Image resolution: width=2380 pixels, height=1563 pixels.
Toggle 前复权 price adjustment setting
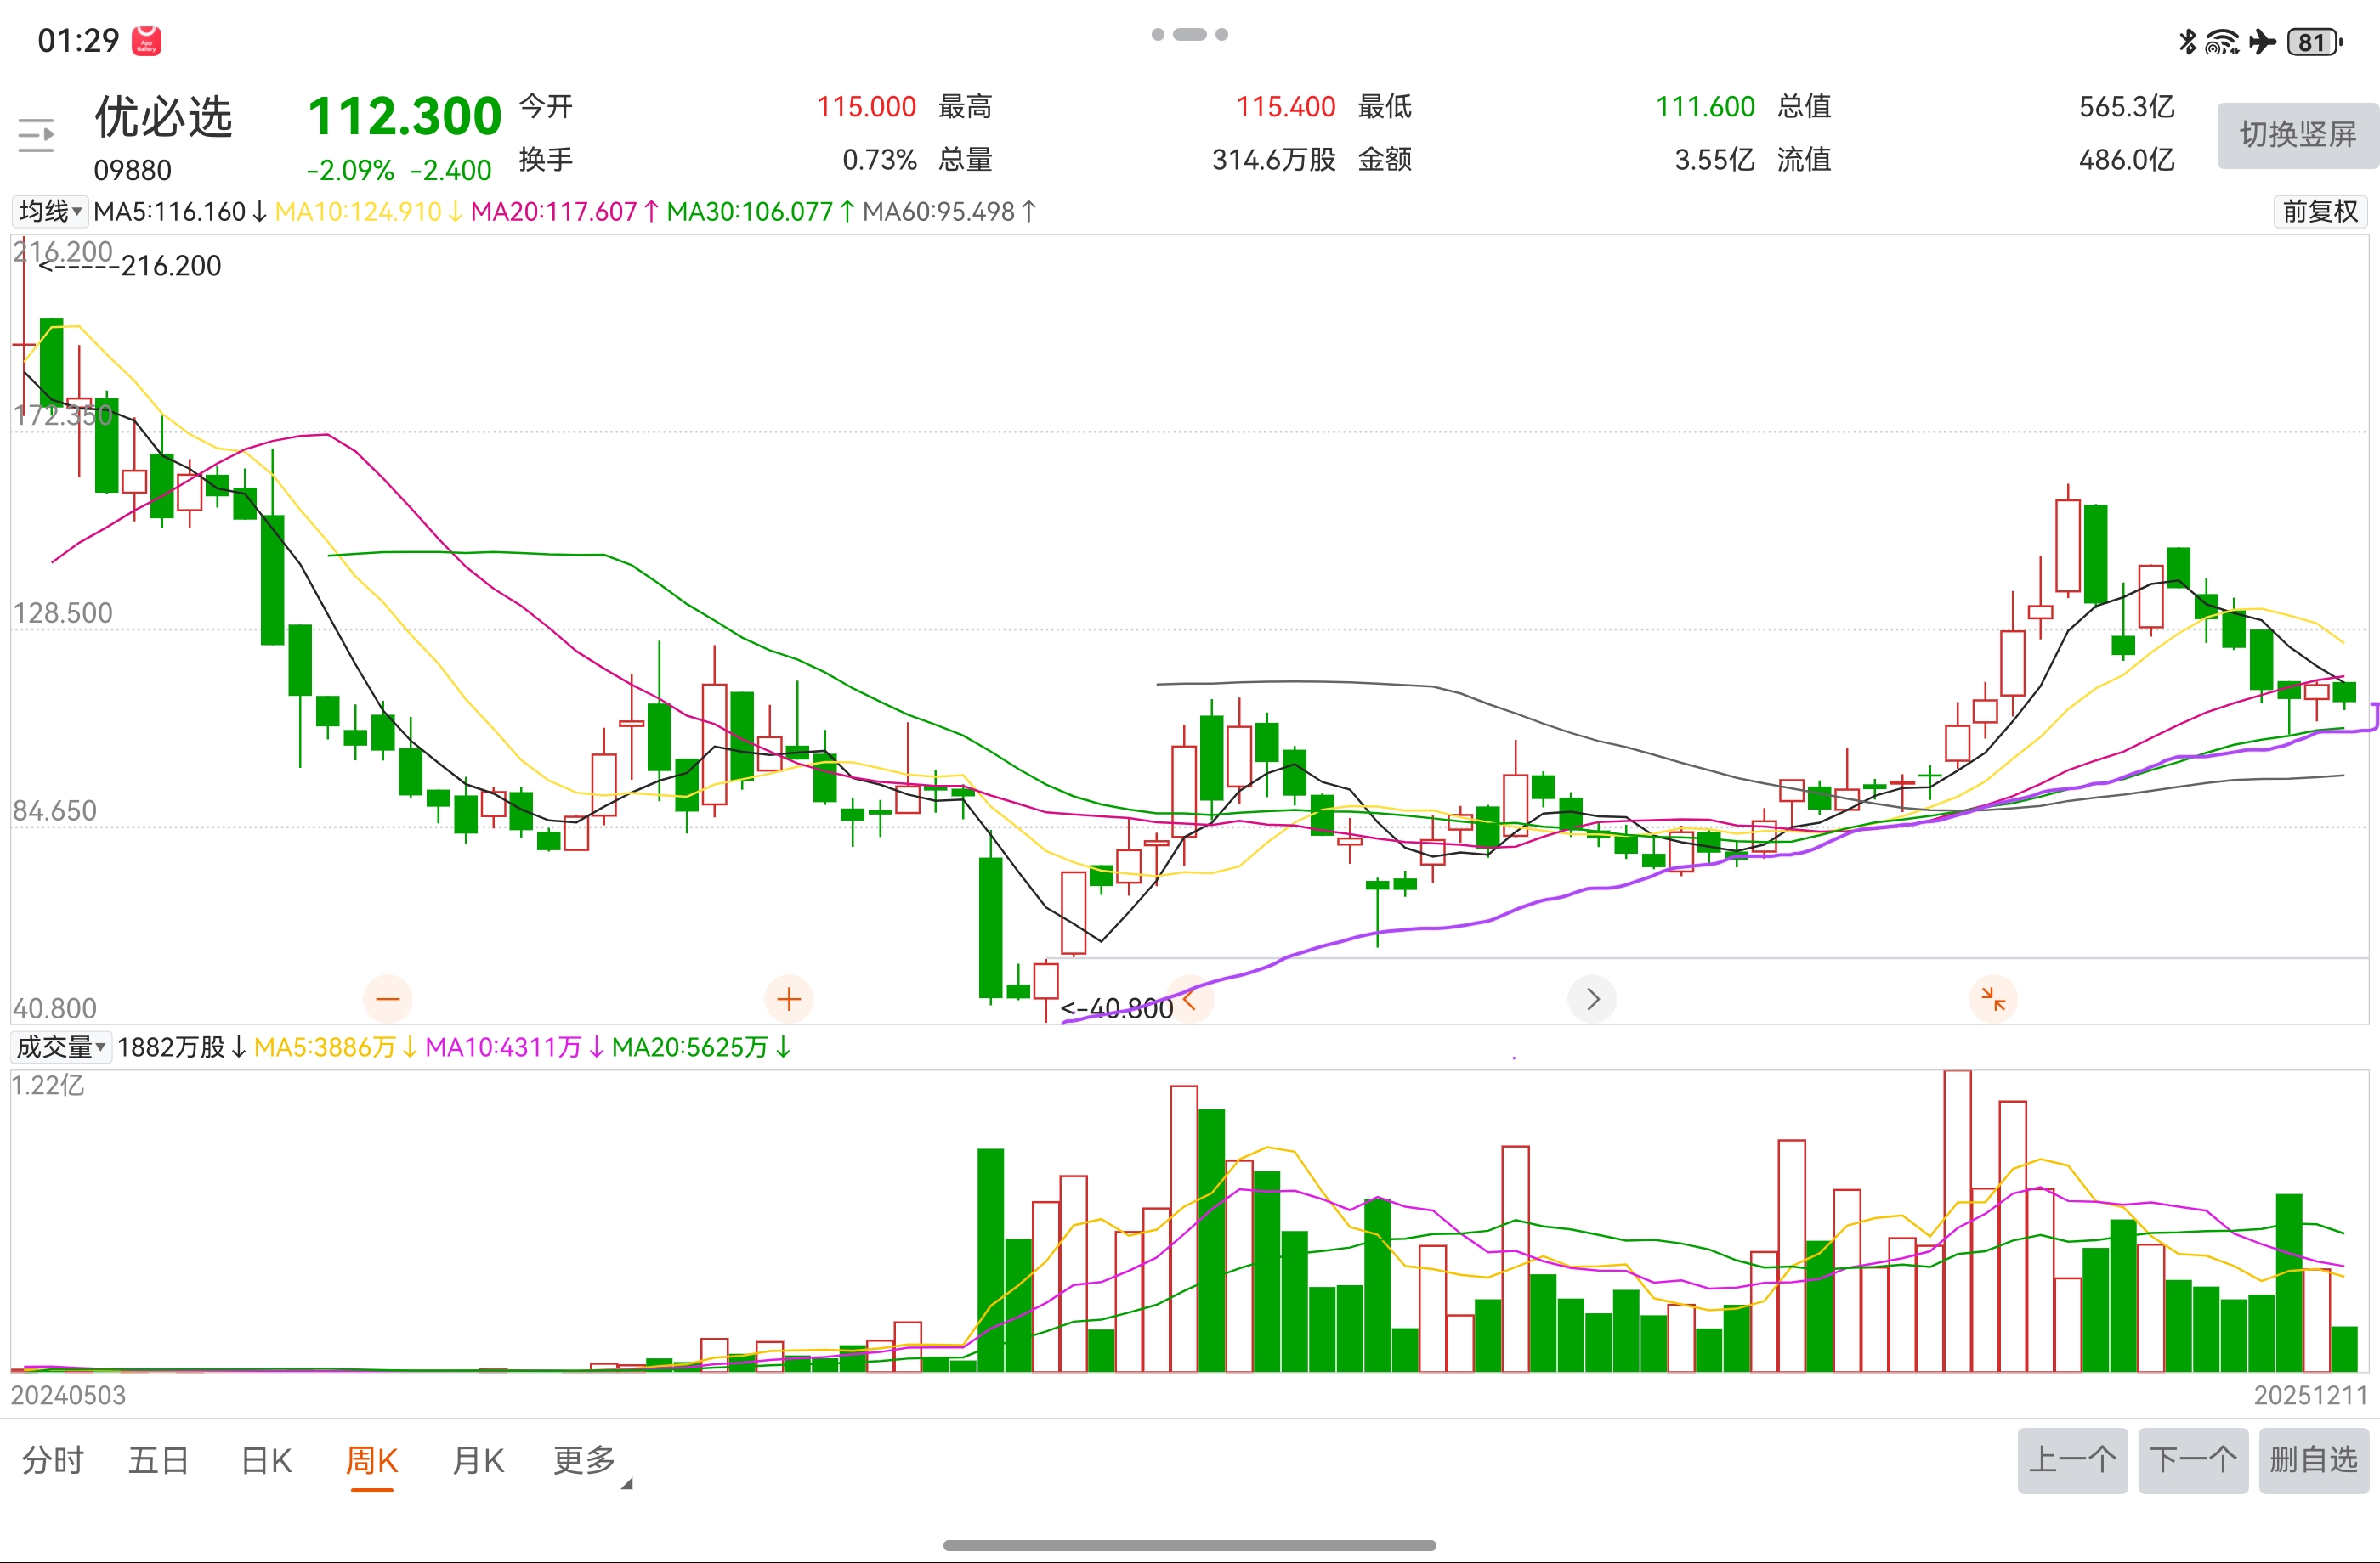pos(2320,211)
